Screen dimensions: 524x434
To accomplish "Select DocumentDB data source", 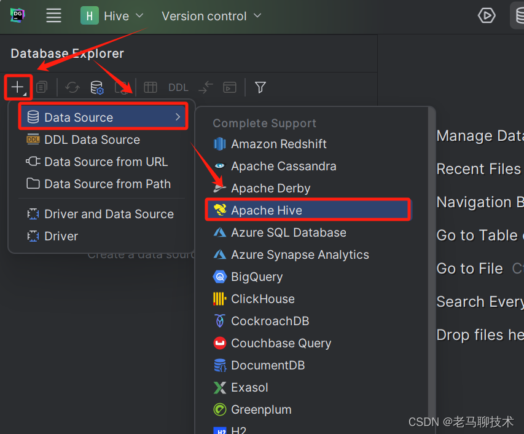I will coord(309,365).
